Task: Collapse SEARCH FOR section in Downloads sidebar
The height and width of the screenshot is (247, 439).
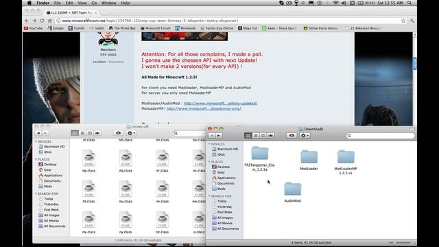Action: (x=209, y=196)
